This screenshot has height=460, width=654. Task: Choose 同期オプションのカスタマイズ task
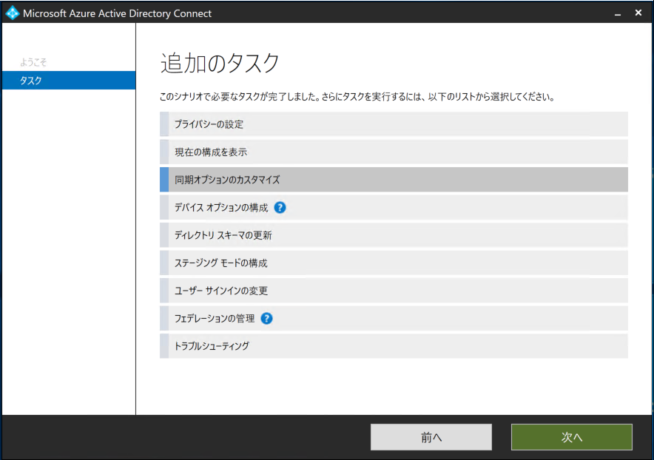[x=394, y=180]
